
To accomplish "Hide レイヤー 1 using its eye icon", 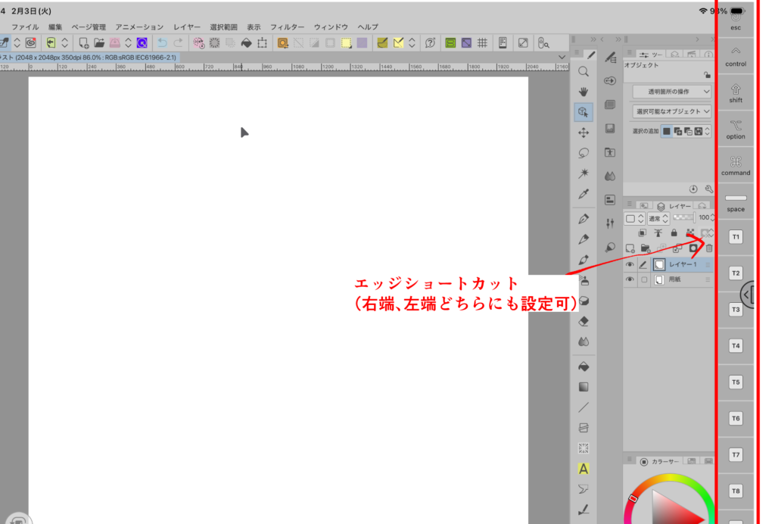I will pyautogui.click(x=630, y=265).
